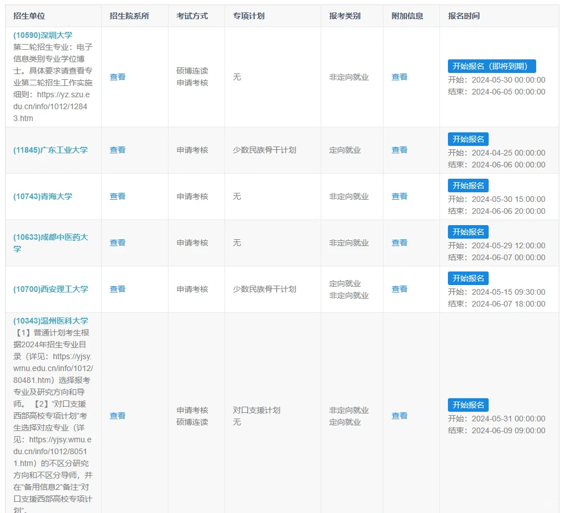Open the (10343)温州医科大学 link
This screenshot has width=565, height=513.
pyautogui.click(x=50, y=321)
